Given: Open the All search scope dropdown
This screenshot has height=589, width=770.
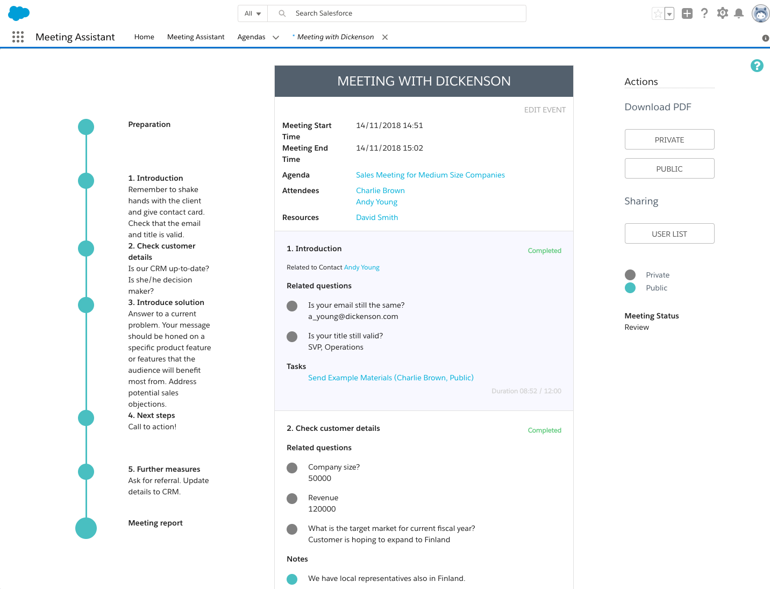Looking at the screenshot, I should point(253,13).
